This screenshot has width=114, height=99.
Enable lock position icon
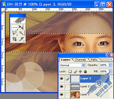pyautogui.click(x=80, y=72)
